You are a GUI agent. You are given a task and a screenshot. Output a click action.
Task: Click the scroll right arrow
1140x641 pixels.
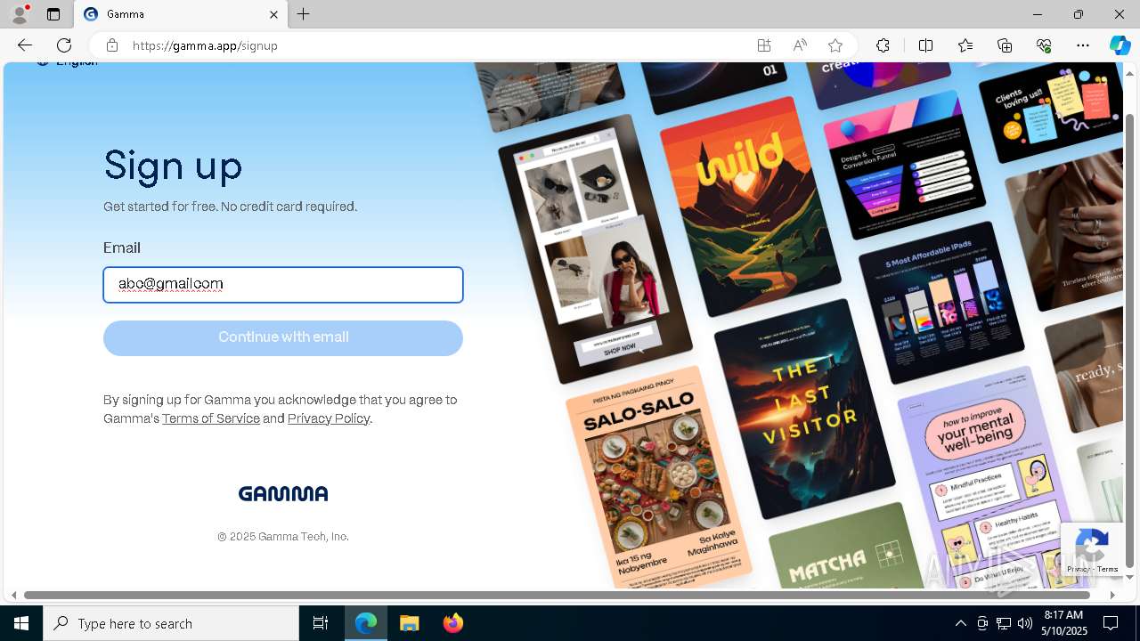coord(1112,595)
